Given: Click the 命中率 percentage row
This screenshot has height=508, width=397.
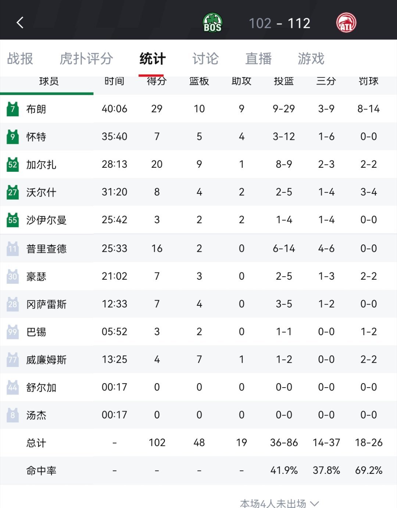Looking at the screenshot, I should pyautogui.click(x=198, y=470).
